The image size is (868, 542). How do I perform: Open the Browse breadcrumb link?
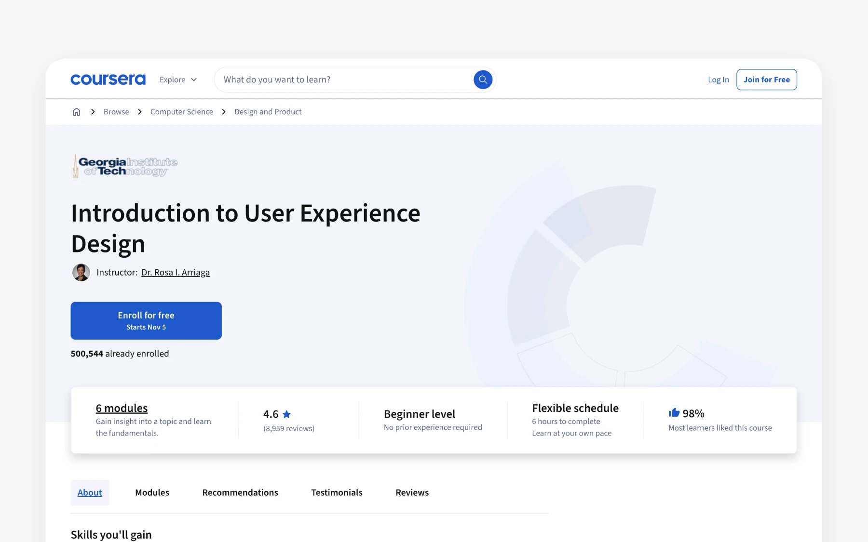[x=116, y=112]
